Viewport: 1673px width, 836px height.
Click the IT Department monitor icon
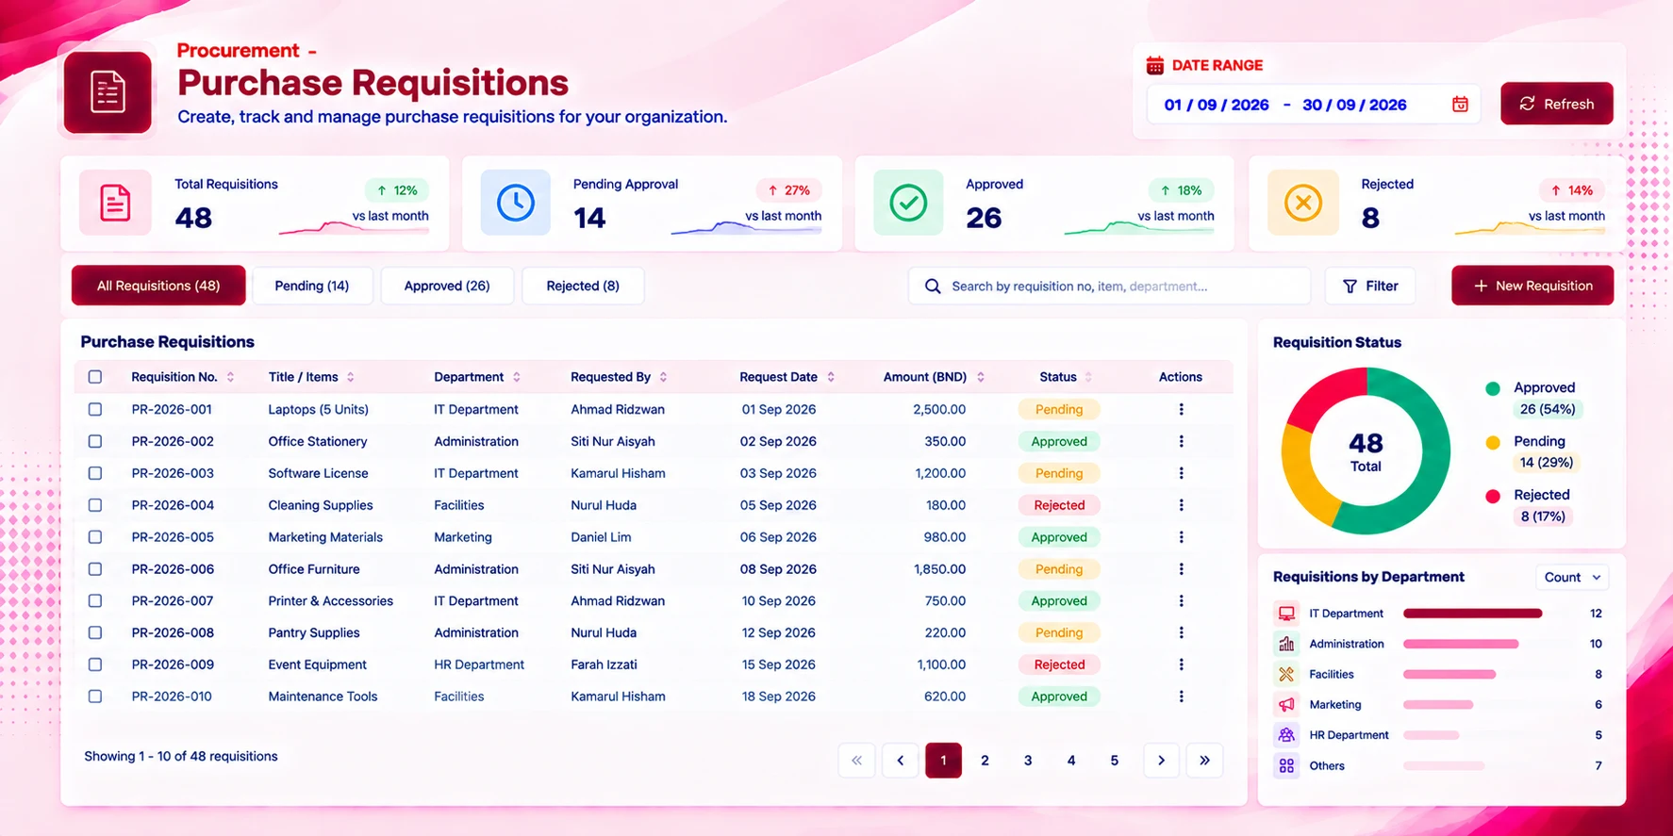pos(1286,614)
